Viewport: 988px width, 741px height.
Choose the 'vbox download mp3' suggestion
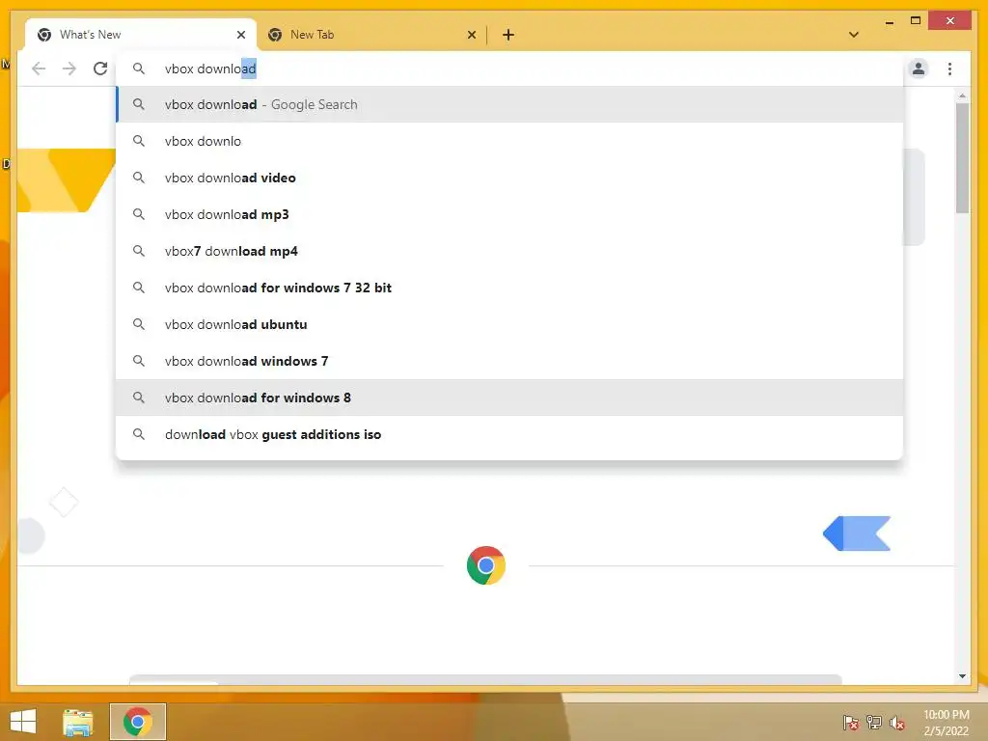[x=509, y=214]
